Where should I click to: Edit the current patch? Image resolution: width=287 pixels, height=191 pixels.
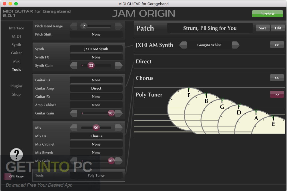click(278, 28)
